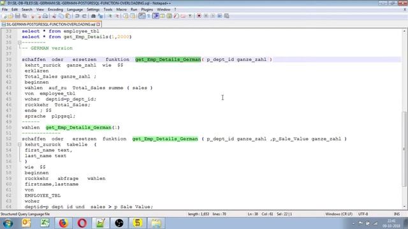Cut selection with scissors toolbar icon
This screenshot has width=408, height=229.
(x=54, y=16)
